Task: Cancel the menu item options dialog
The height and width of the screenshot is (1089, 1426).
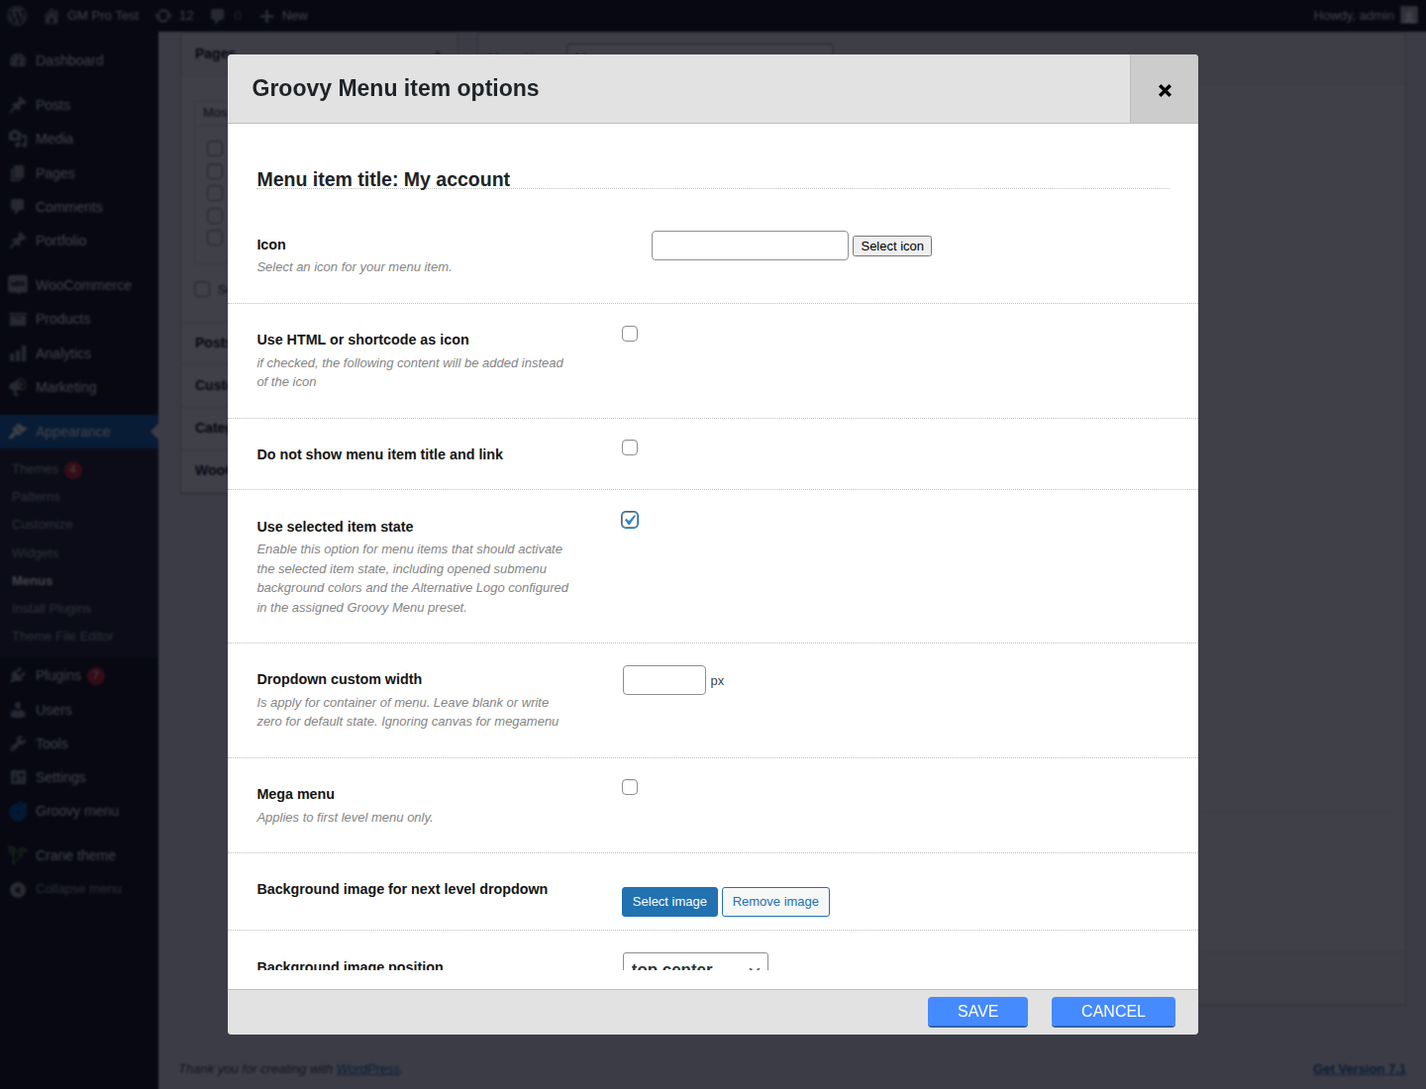Action: coord(1113,1012)
